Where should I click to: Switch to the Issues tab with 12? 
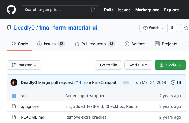(x=51, y=44)
